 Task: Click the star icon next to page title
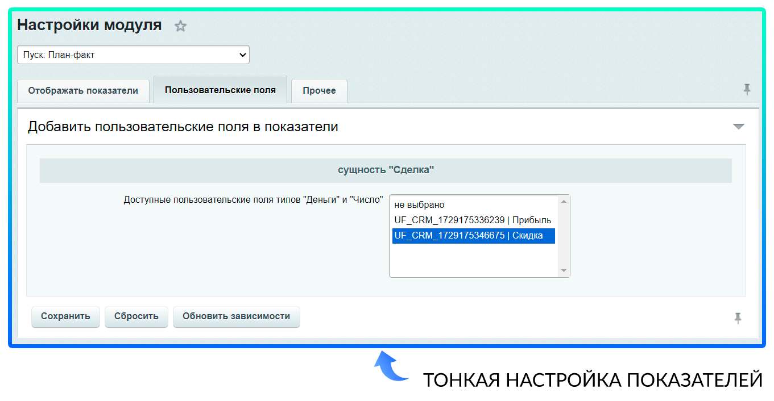(x=181, y=26)
